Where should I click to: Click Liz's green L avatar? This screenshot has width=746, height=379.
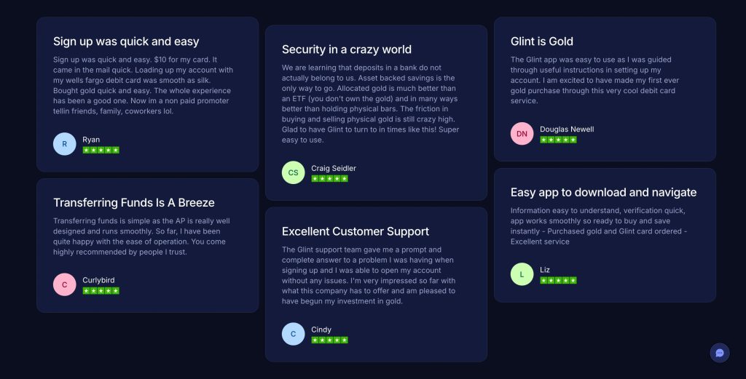[x=522, y=274]
